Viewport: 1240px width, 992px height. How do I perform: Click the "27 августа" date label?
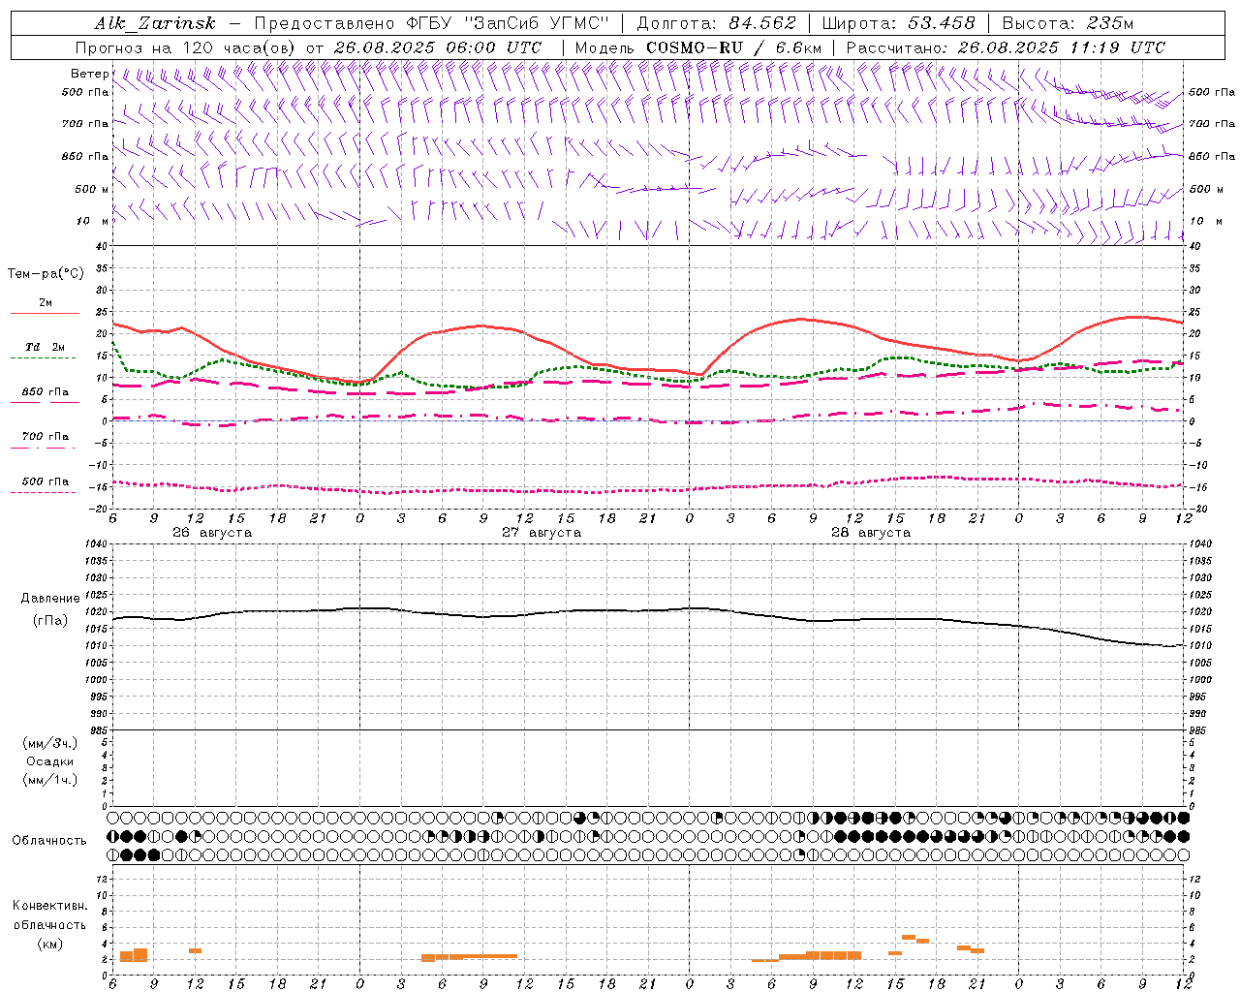(x=542, y=533)
